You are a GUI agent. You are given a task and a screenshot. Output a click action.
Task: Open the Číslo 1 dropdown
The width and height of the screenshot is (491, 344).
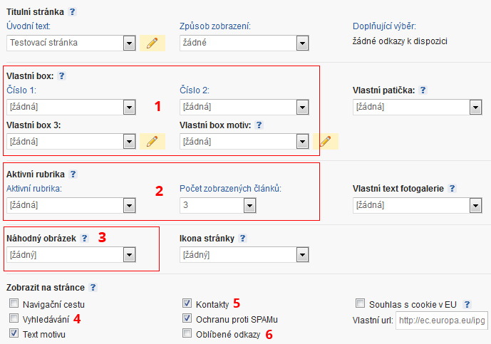(129, 107)
